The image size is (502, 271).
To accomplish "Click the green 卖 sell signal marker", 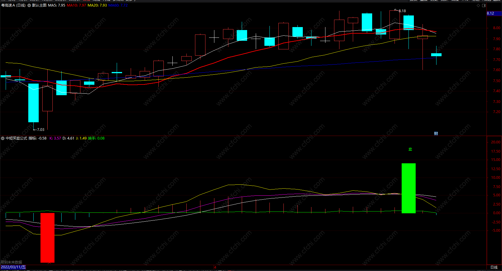I will (x=410, y=149).
